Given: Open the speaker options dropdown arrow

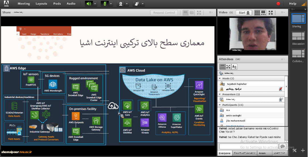Looking at the screenshot, I should pyautogui.click(x=95, y=3).
